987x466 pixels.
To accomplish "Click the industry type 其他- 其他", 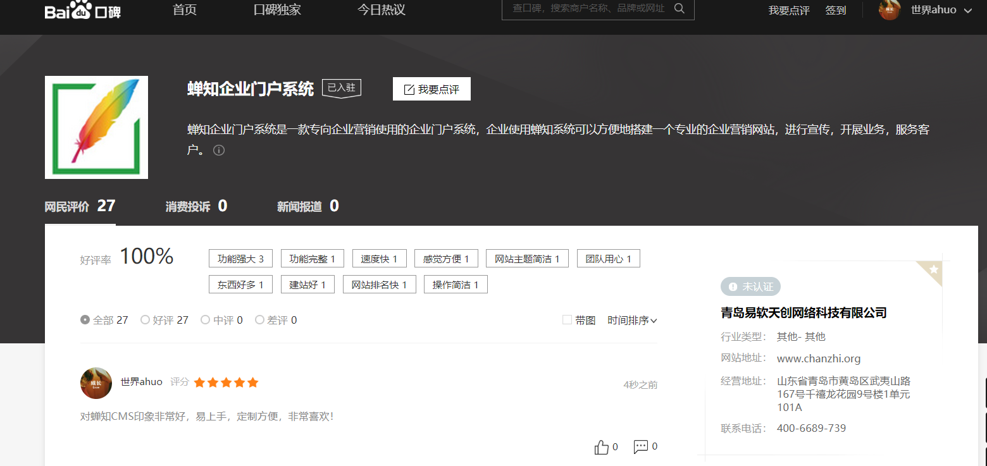I will click(x=801, y=336).
